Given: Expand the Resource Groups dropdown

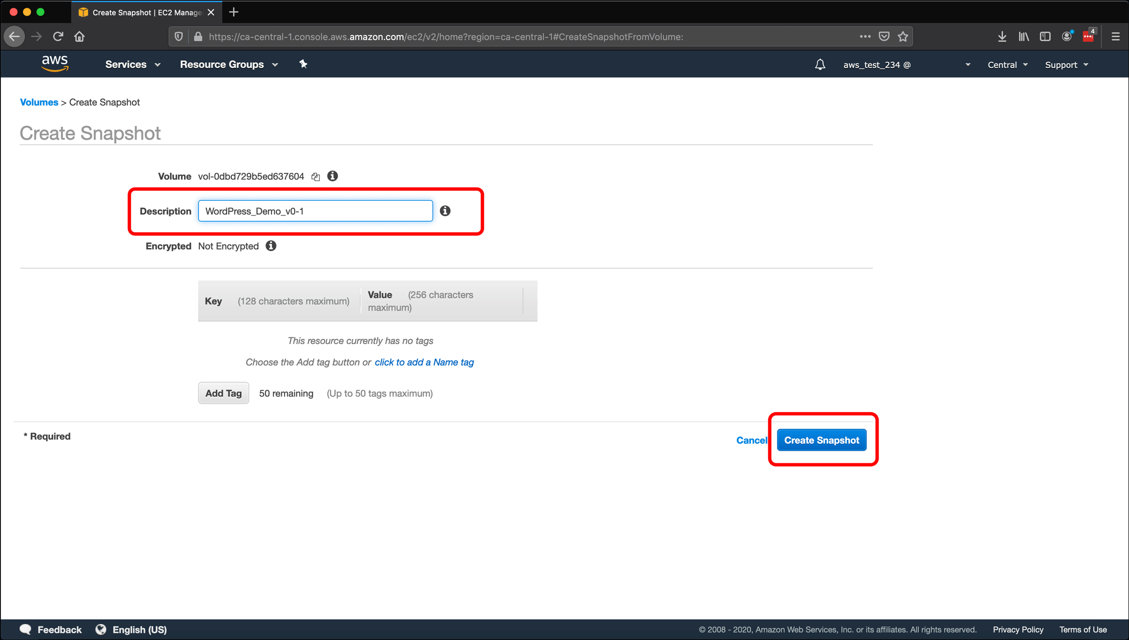Looking at the screenshot, I should 230,64.
